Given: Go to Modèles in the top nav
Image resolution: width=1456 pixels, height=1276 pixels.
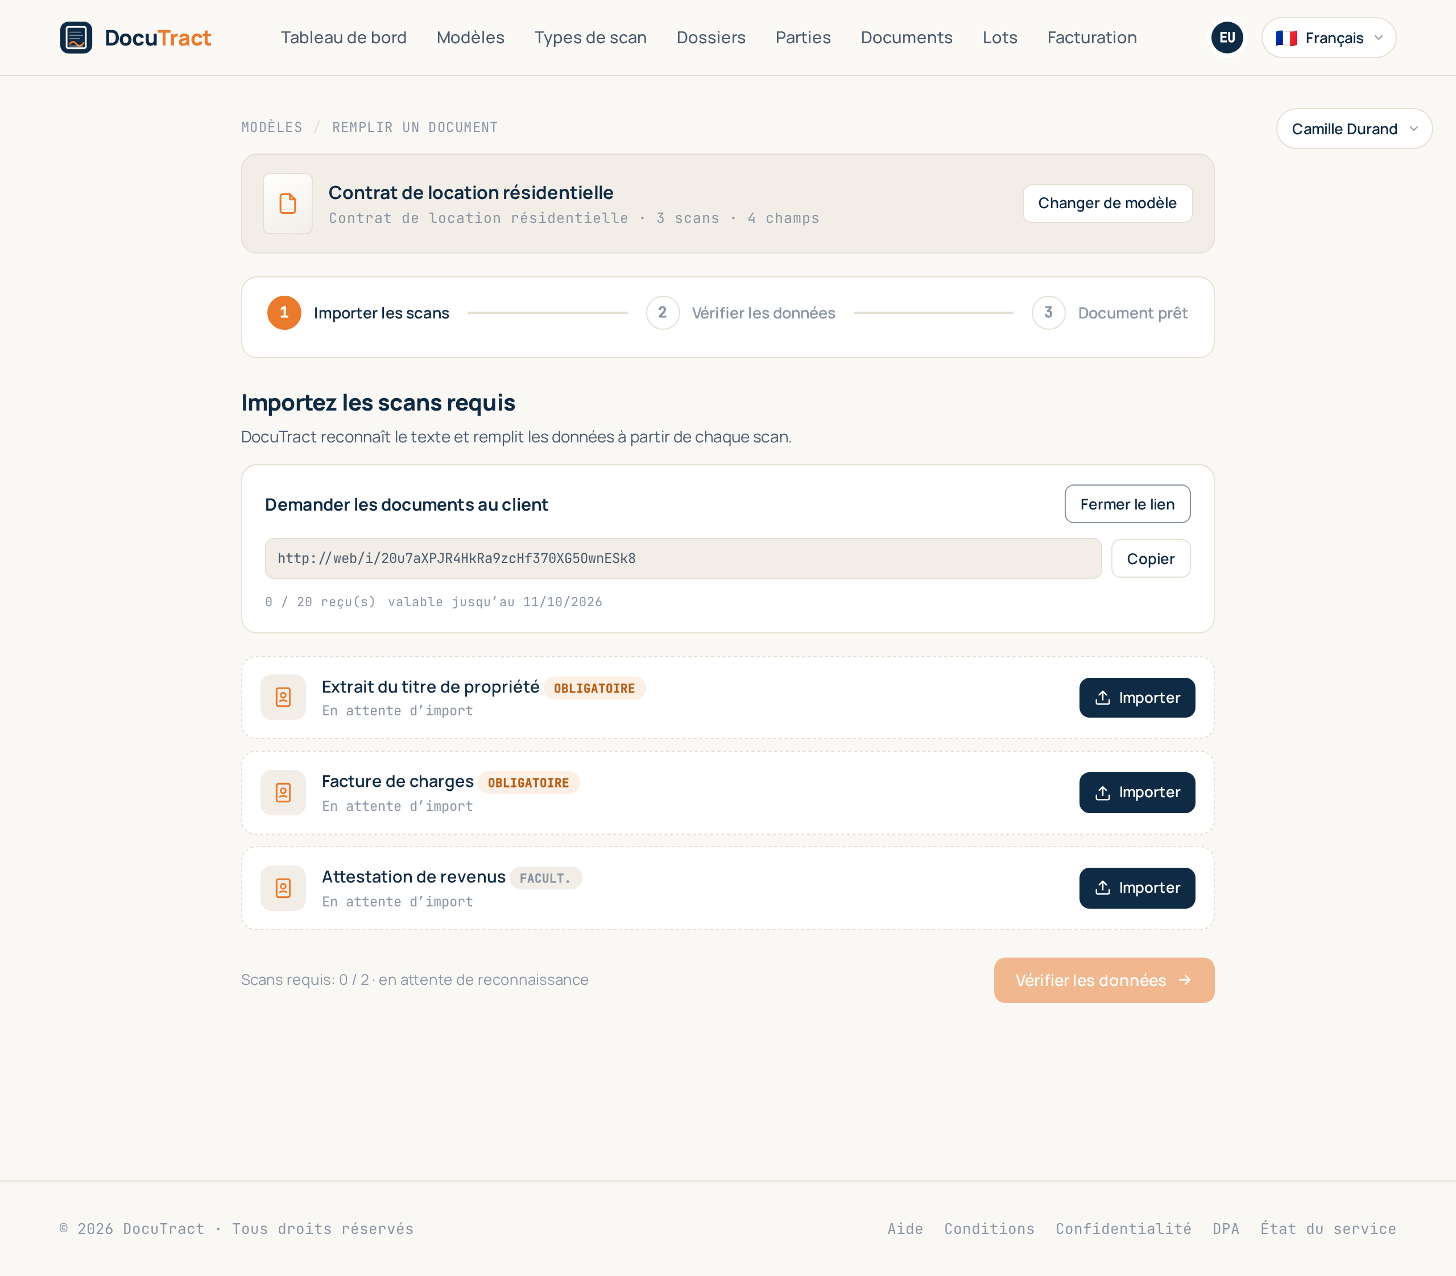Looking at the screenshot, I should click(x=470, y=38).
